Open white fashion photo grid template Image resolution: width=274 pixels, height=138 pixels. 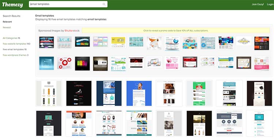click(169, 93)
